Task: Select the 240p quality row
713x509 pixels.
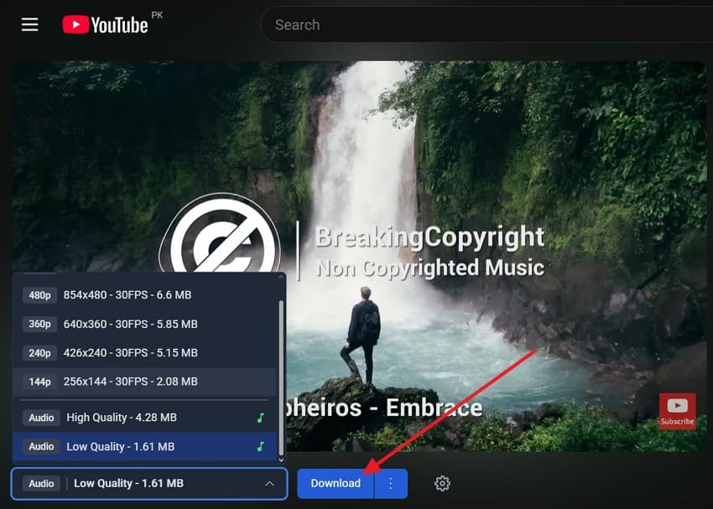Action: (x=143, y=353)
